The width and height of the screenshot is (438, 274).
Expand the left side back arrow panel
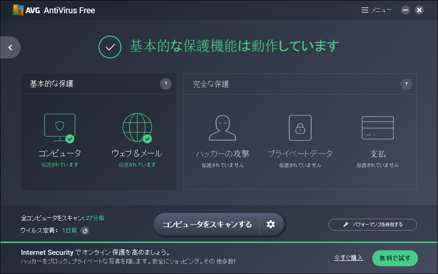(x=10, y=47)
